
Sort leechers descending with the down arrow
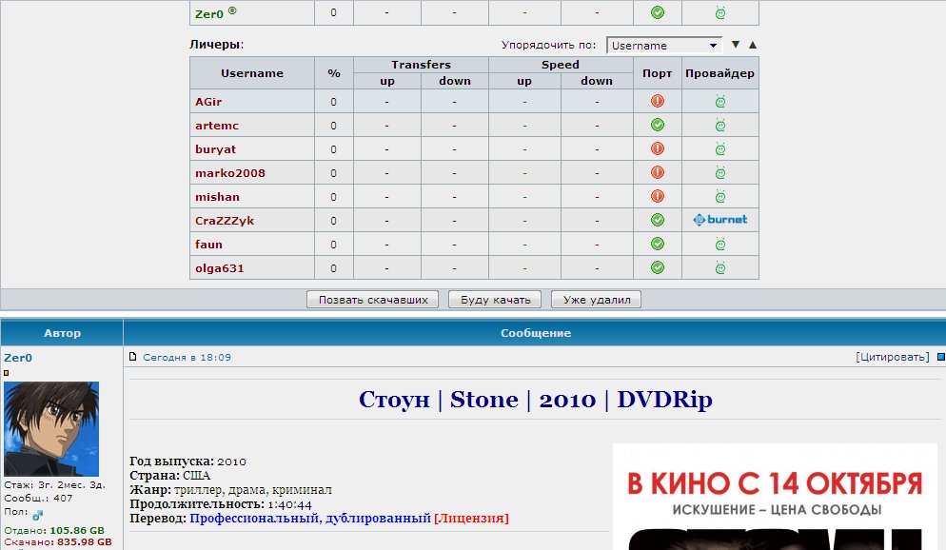click(x=735, y=45)
